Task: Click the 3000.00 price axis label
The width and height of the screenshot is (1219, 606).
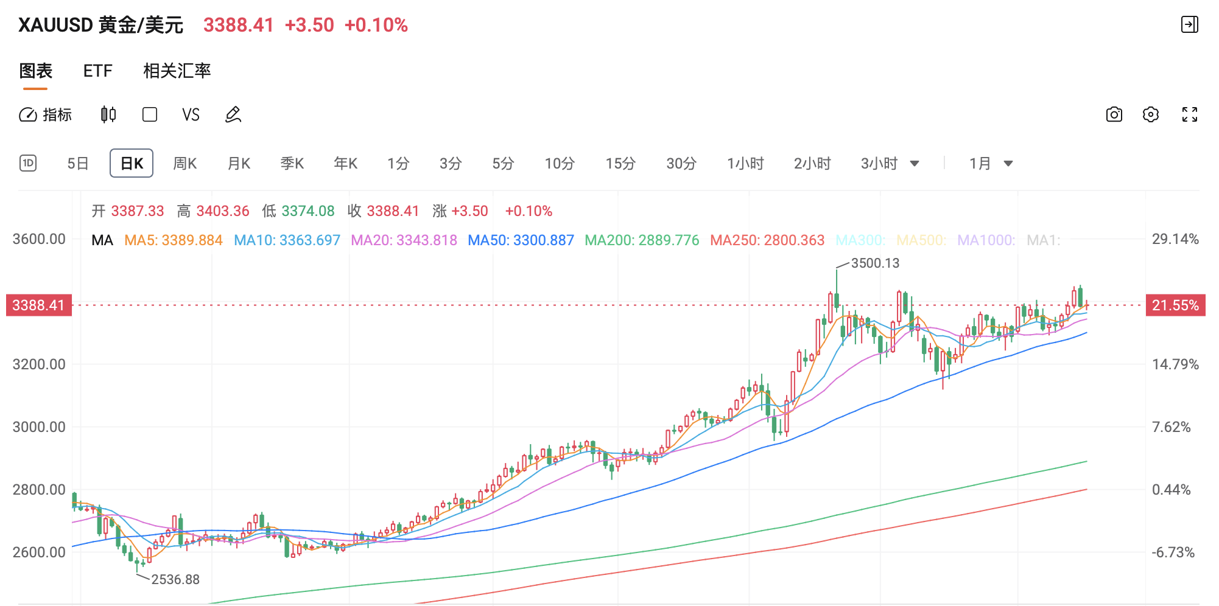Action: 39,427
